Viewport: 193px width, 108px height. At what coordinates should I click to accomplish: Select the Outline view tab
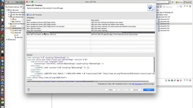tap(159, 7)
